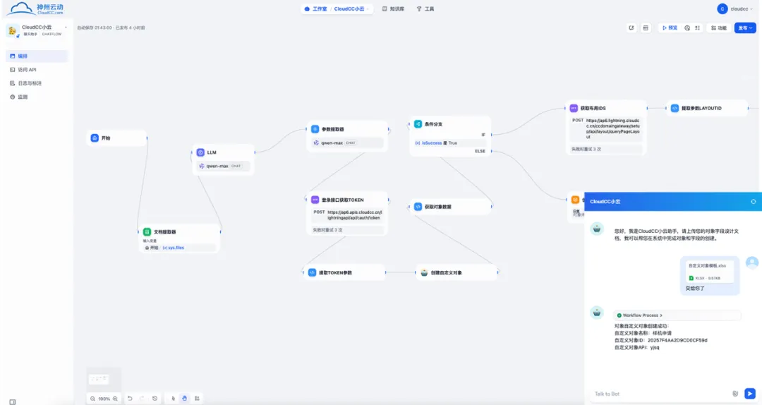Select the LLM node icon
Screen dimensions: 762x405
click(x=200, y=152)
